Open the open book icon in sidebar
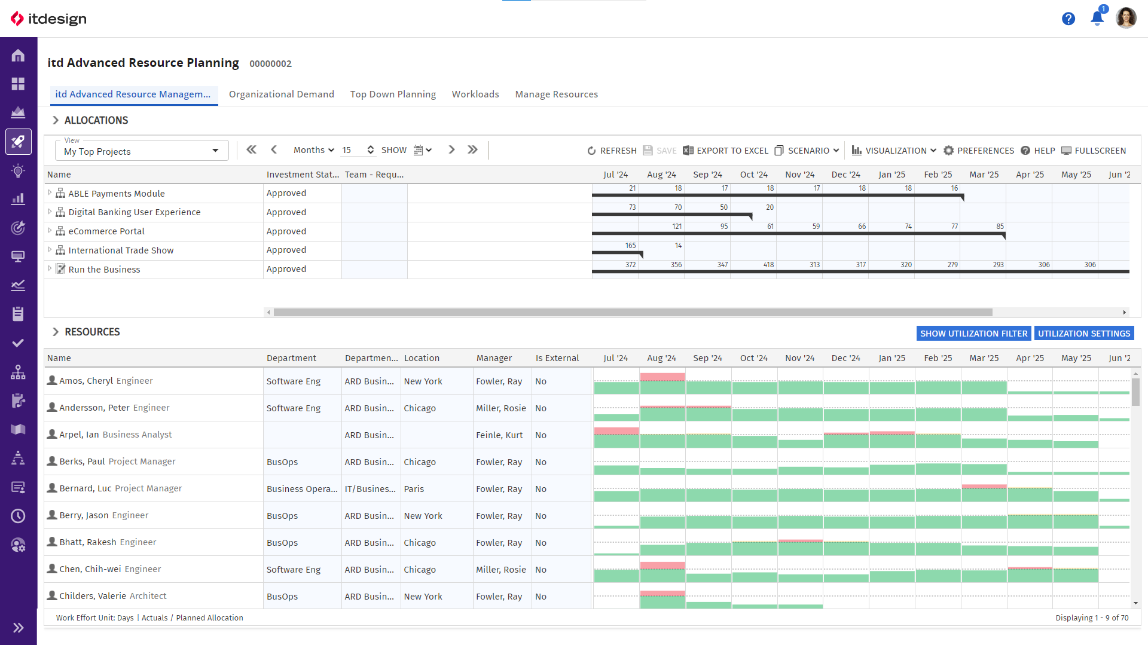The width and height of the screenshot is (1148, 645). pyautogui.click(x=18, y=429)
